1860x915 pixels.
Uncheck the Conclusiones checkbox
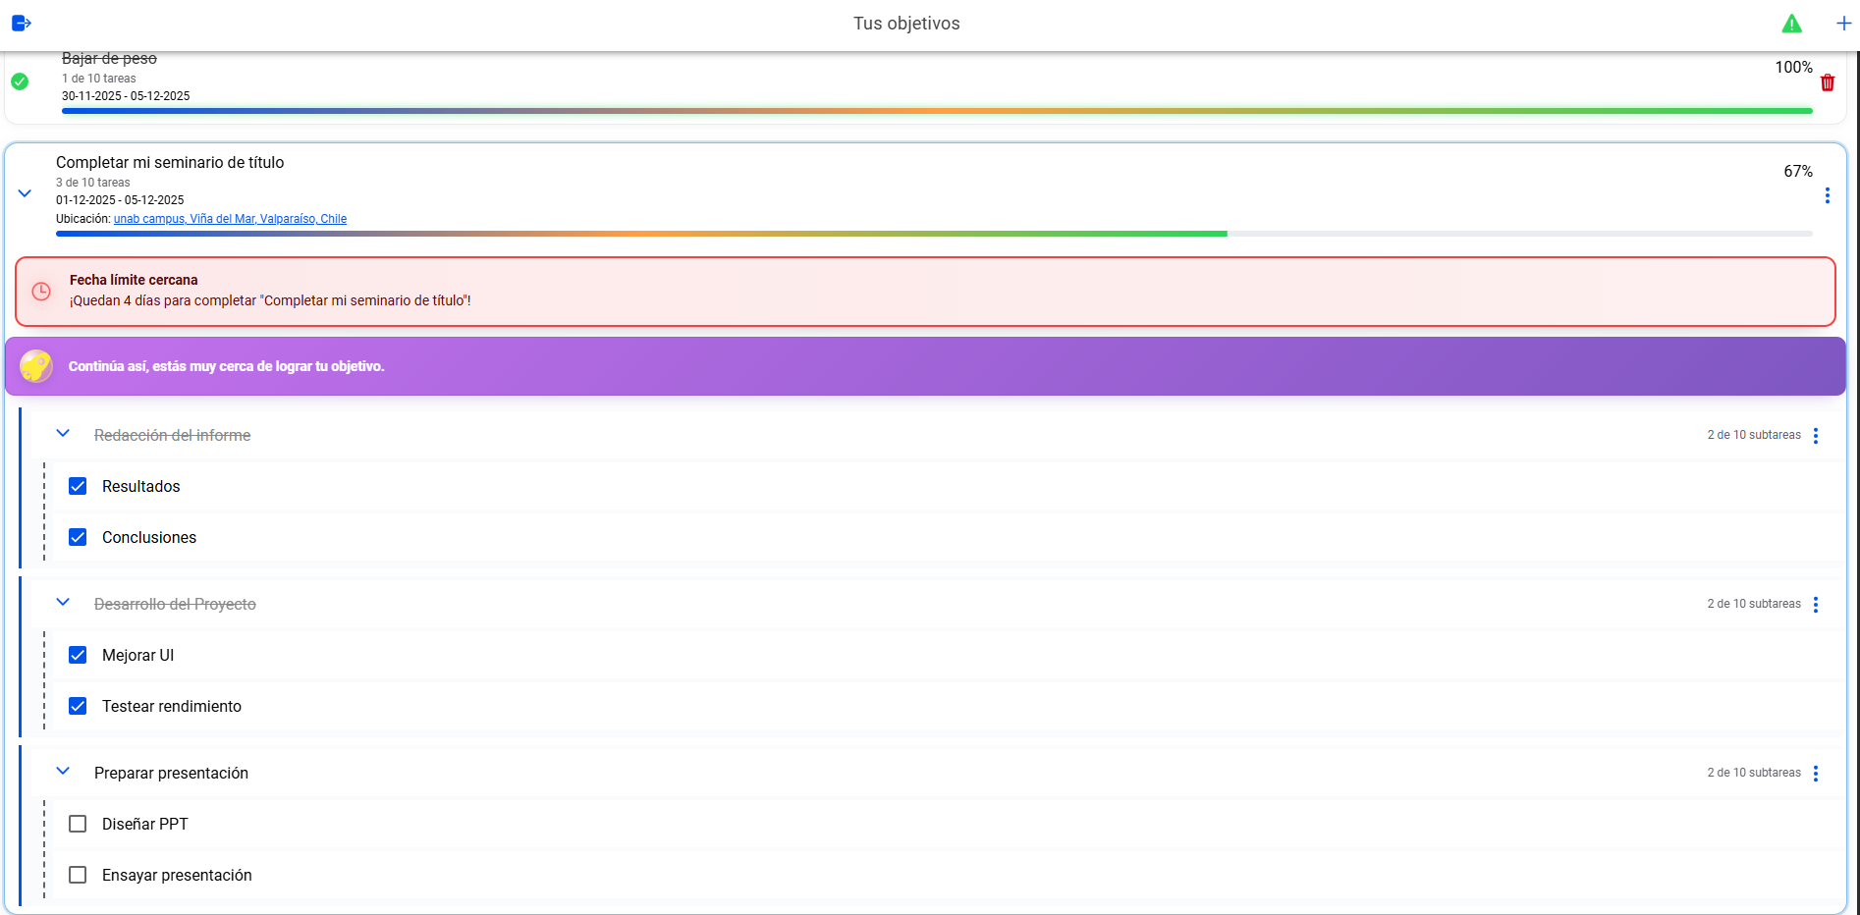point(78,538)
